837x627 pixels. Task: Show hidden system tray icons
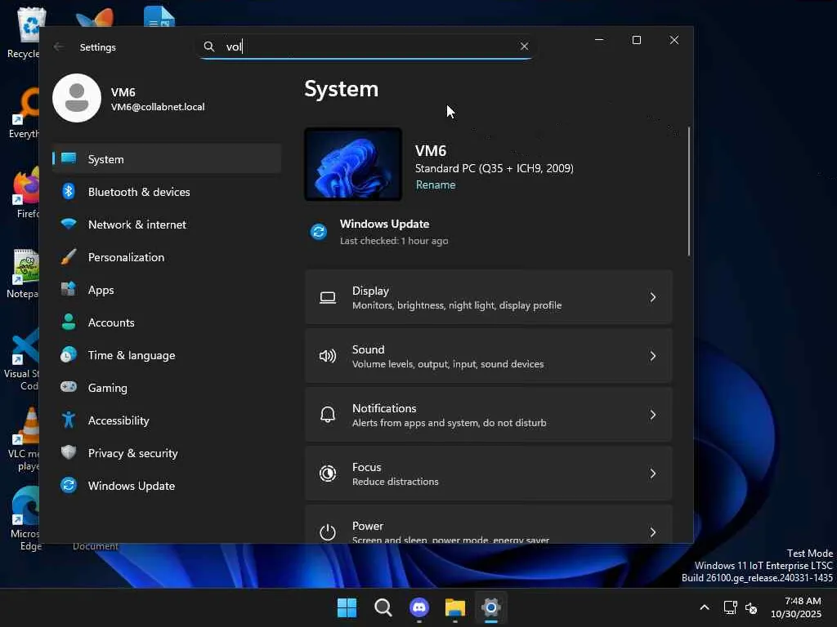[704, 607]
